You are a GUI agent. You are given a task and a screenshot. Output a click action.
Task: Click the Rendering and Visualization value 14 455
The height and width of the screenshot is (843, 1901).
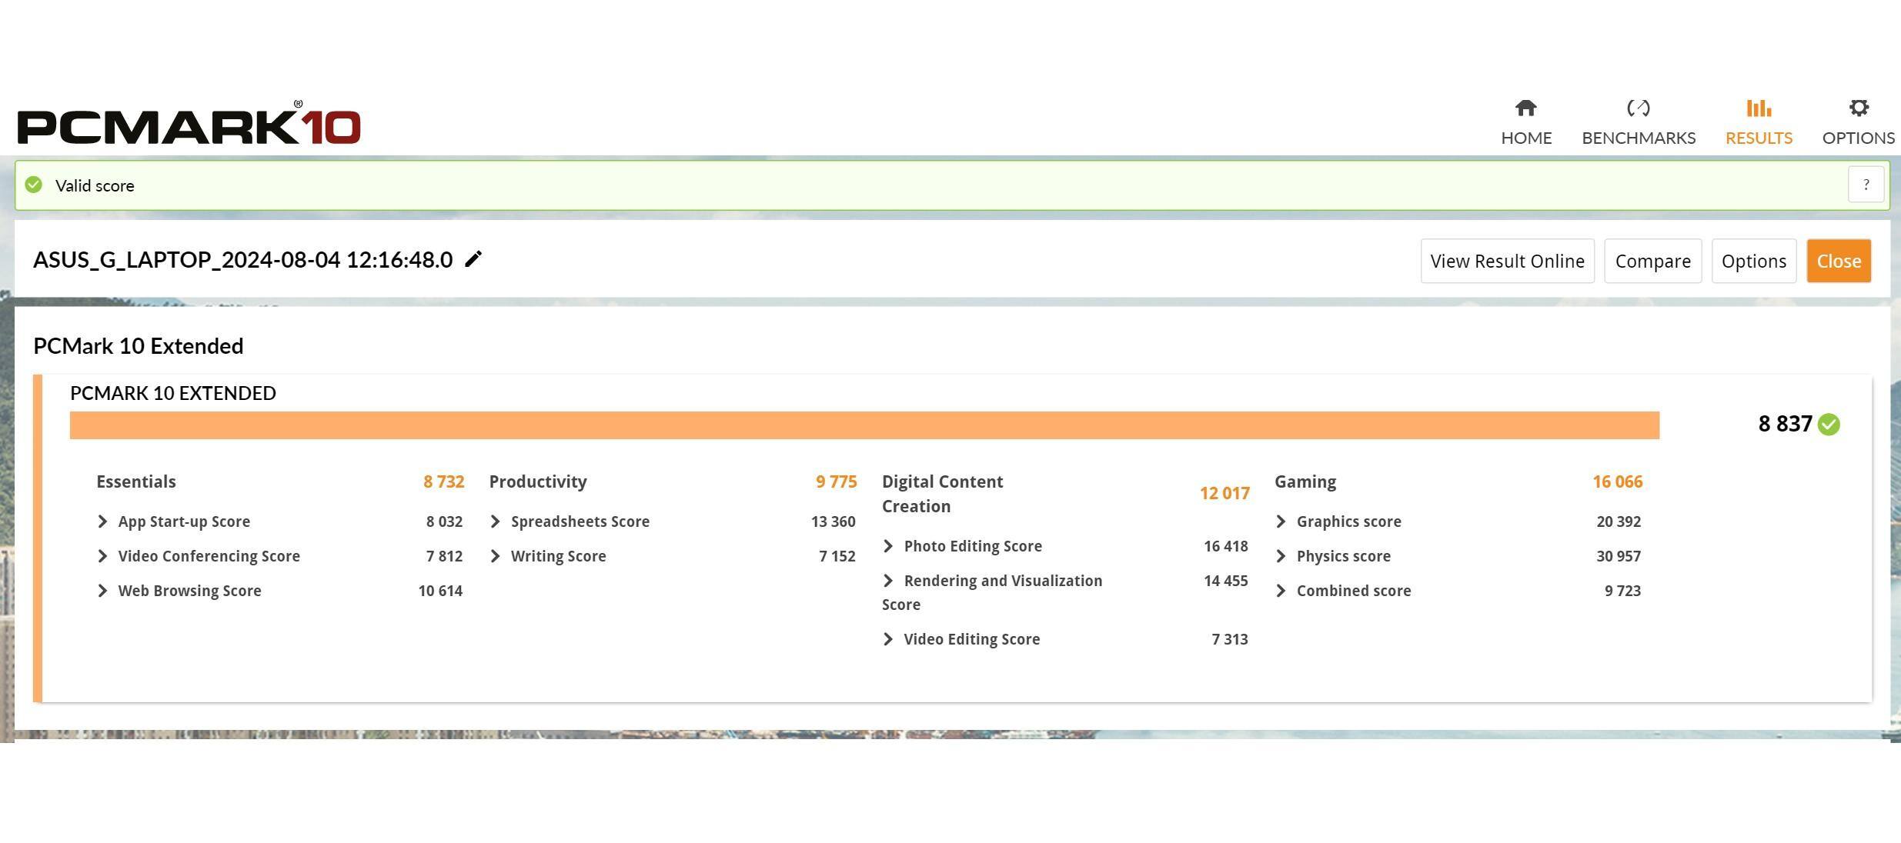tap(1226, 581)
